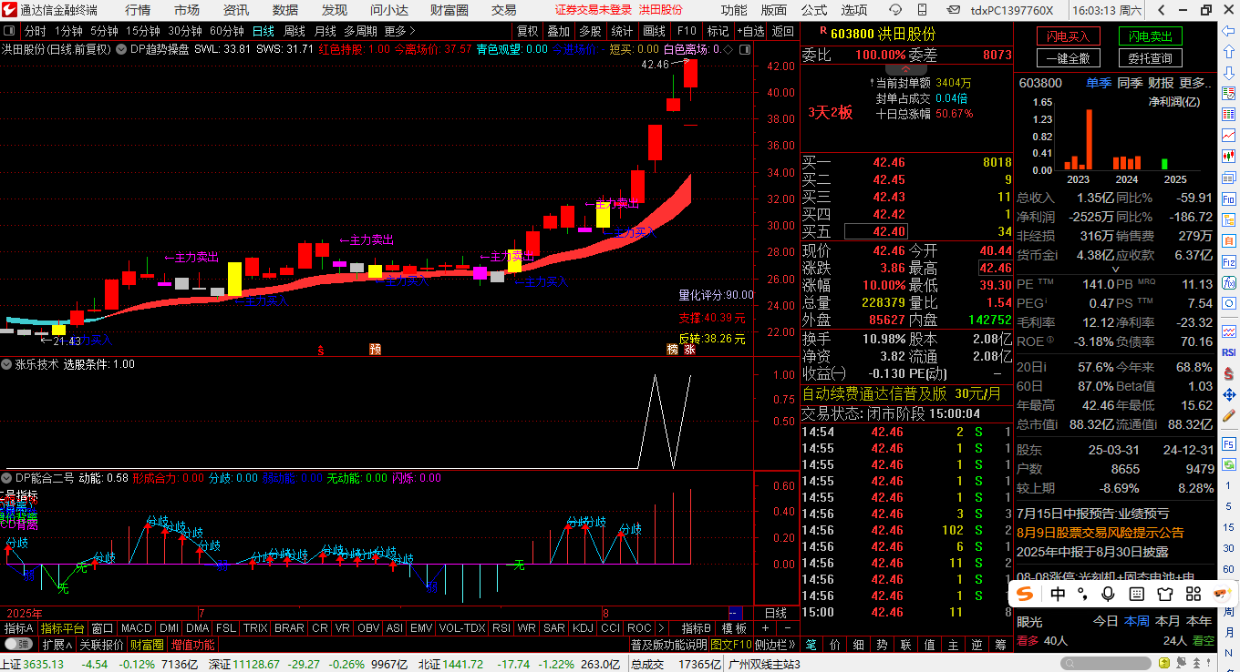Screen dimensions: 1240x672
Task: Click the plus zoom button beside 模板
Action: coord(765,628)
